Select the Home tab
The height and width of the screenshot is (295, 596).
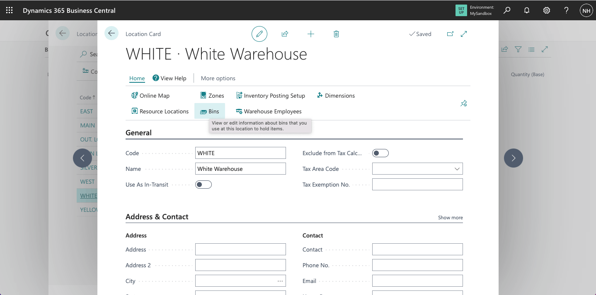coord(137,78)
